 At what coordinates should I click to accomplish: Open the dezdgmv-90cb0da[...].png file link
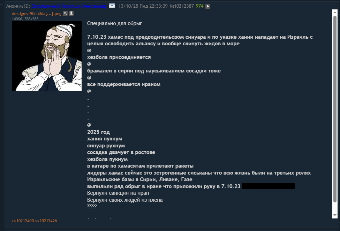37,14
